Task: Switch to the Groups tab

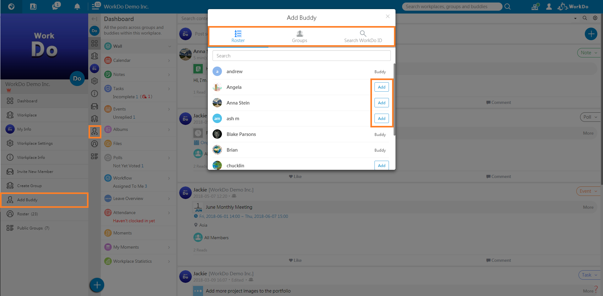Action: tap(299, 37)
